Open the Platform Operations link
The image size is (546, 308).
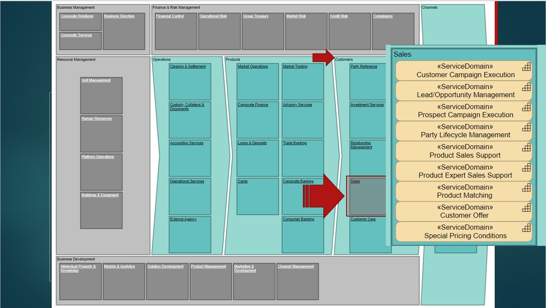[x=98, y=157]
